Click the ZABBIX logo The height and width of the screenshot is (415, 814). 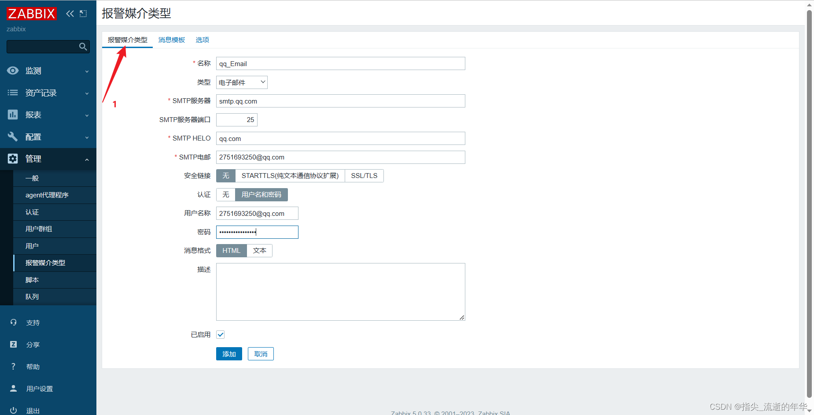coord(32,14)
